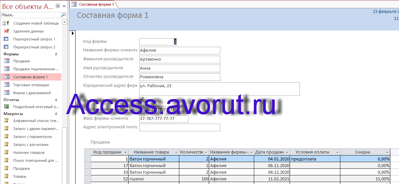Click the quantity cell '100'
399x184 pixels.
pyautogui.click(x=194, y=179)
